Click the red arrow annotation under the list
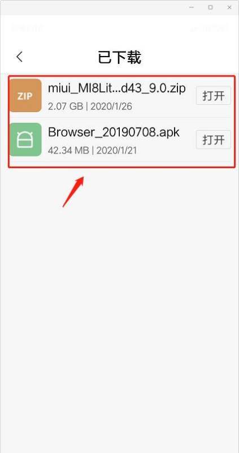Viewport: 239px width, 453px height. tap(73, 192)
